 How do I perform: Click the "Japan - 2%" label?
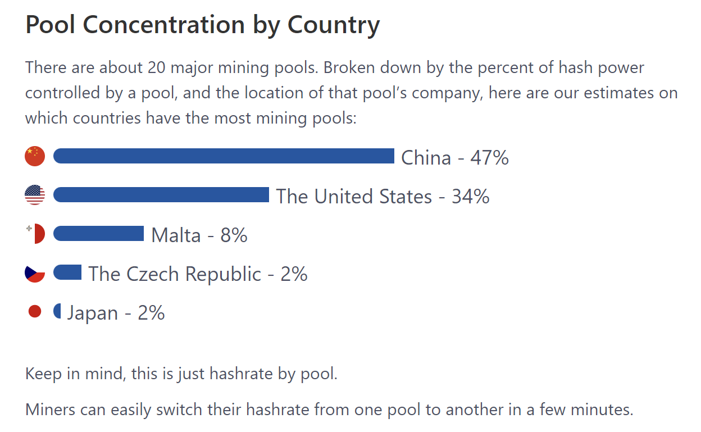[x=116, y=313]
